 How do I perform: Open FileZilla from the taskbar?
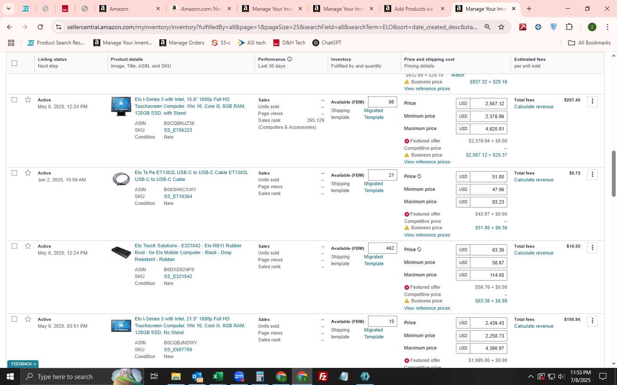(323, 376)
